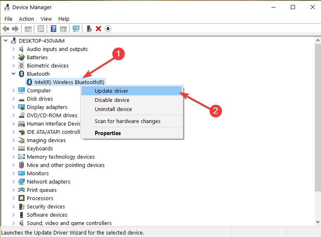The image size is (321, 237).
Task: Click the show/hide action pane icon
Action: [63, 29]
